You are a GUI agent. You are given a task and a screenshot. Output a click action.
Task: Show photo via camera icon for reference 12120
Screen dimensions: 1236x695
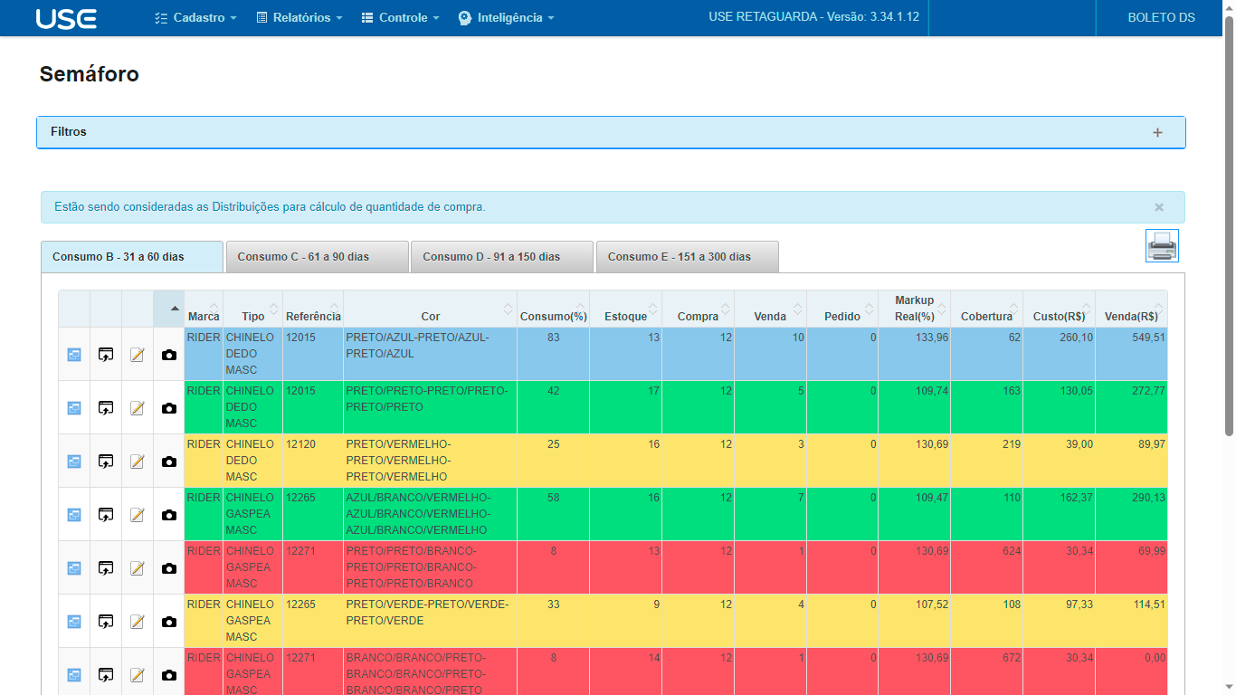click(169, 462)
